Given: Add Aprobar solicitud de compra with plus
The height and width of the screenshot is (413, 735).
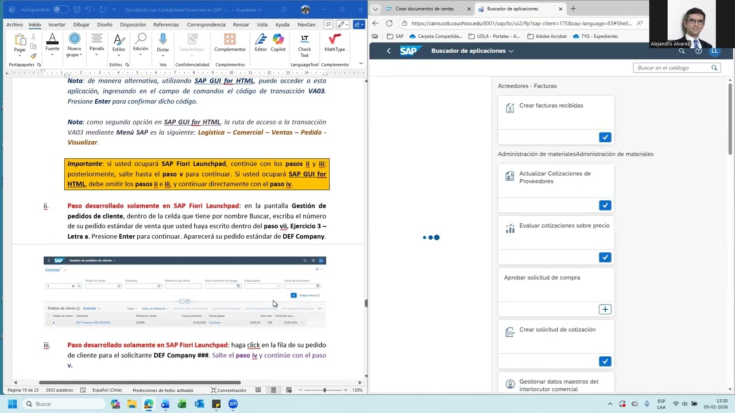Looking at the screenshot, I should (x=605, y=309).
